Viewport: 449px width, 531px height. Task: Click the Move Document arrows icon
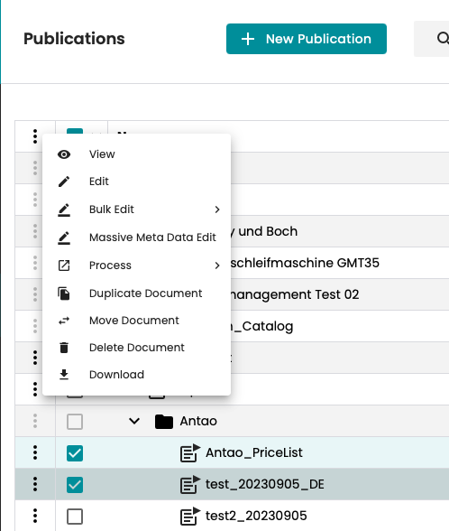[x=64, y=321]
